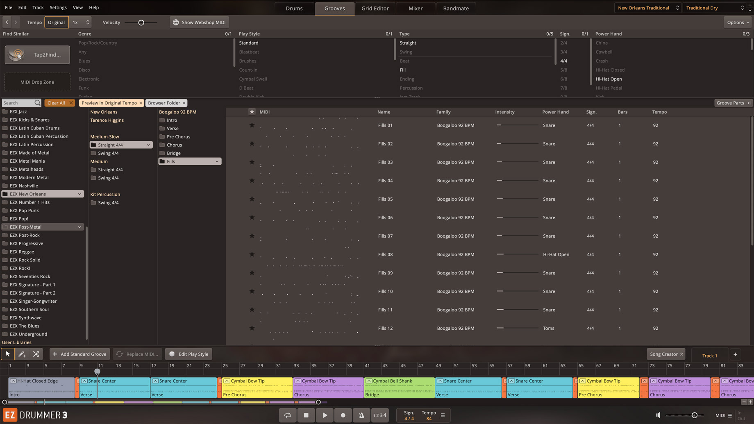Open the Options dropdown
The height and width of the screenshot is (424, 754).
(x=738, y=23)
